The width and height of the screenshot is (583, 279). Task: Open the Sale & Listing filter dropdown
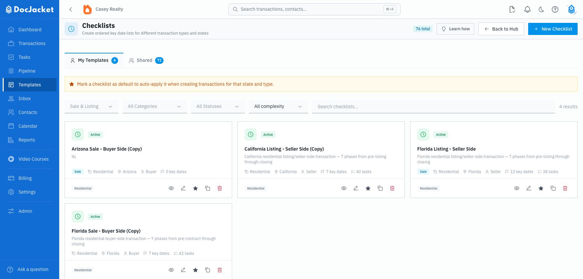click(92, 107)
